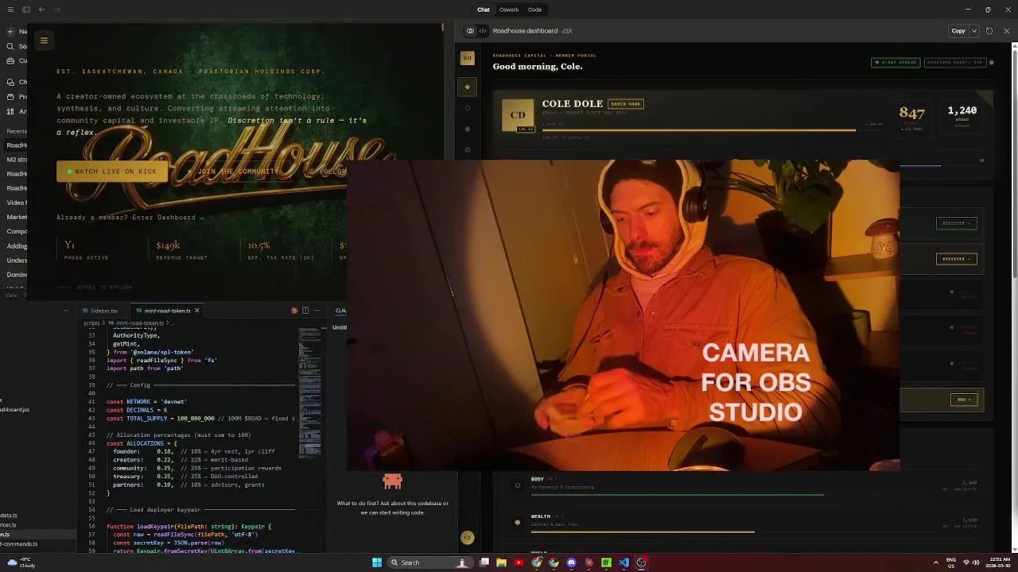Click the first Register button in dashboard
Image resolution: width=1018 pixels, height=572 pixels.
[956, 223]
